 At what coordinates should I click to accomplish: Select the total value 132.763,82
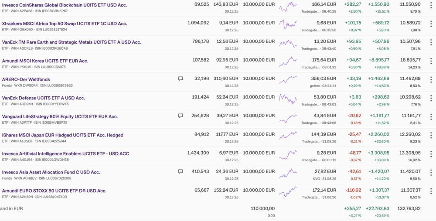click(409, 208)
